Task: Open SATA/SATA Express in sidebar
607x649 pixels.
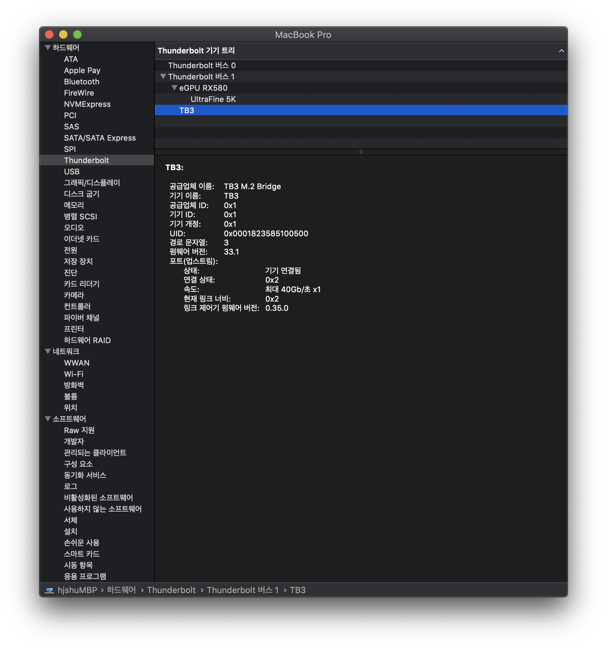Action: tap(100, 138)
